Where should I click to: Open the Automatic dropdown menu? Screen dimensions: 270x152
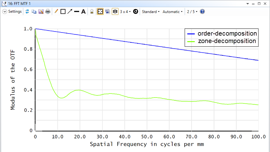[173, 11]
